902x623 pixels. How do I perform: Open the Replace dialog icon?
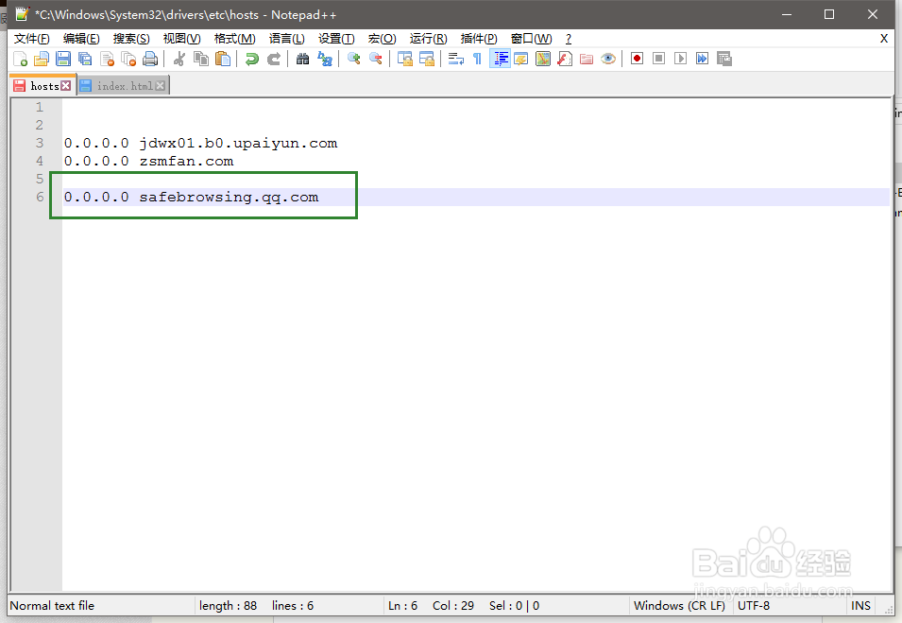point(325,59)
